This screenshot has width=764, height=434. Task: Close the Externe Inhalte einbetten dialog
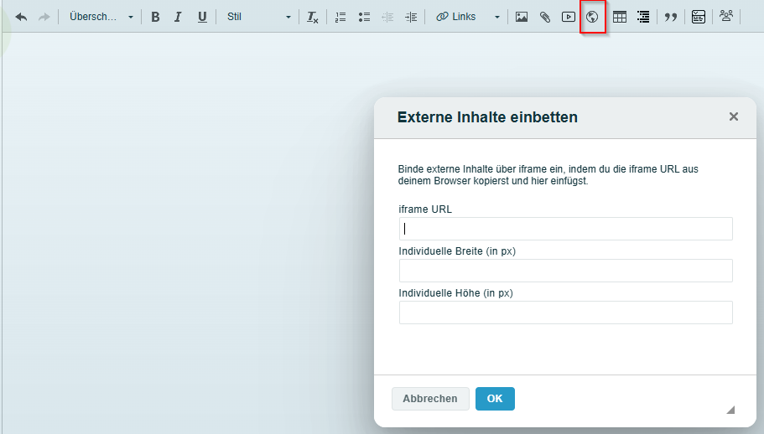733,116
